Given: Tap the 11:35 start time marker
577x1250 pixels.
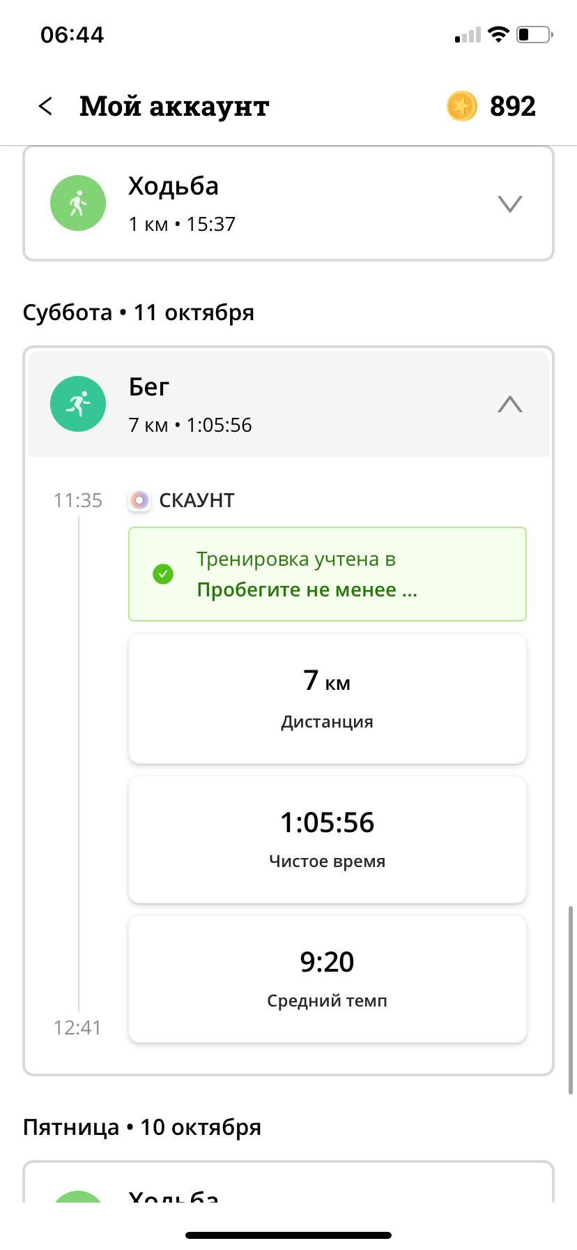Looking at the screenshot, I should click(78, 500).
